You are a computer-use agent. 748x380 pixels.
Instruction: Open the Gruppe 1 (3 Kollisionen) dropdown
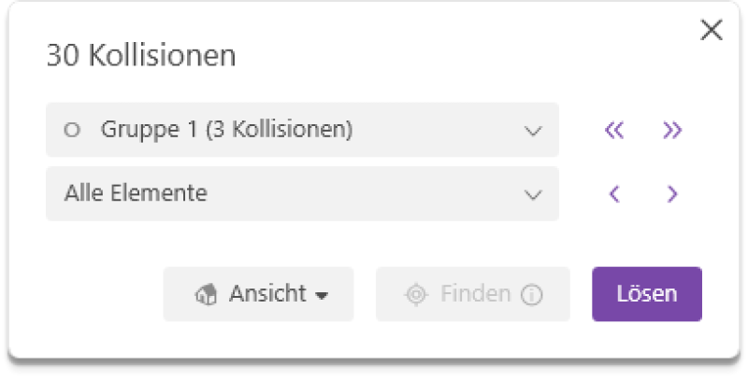[302, 130]
